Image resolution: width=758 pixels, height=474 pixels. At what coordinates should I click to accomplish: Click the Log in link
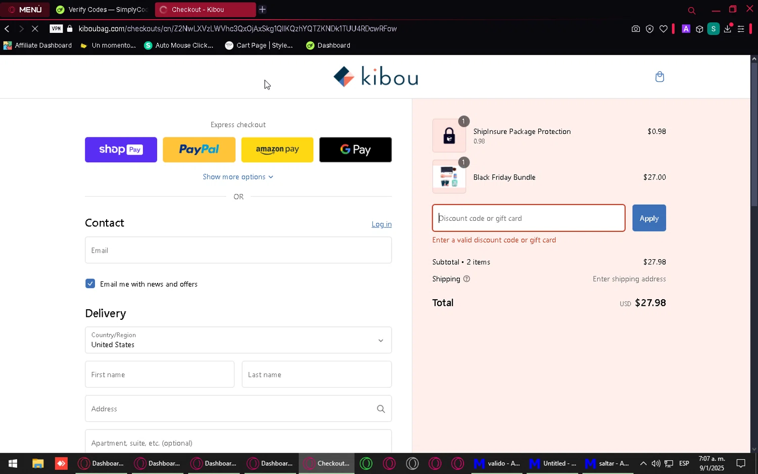point(382,224)
